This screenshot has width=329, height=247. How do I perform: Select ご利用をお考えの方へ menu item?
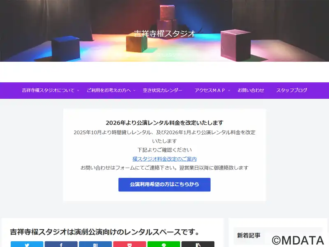(109, 91)
